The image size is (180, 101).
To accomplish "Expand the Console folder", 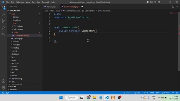I will 25,17.
